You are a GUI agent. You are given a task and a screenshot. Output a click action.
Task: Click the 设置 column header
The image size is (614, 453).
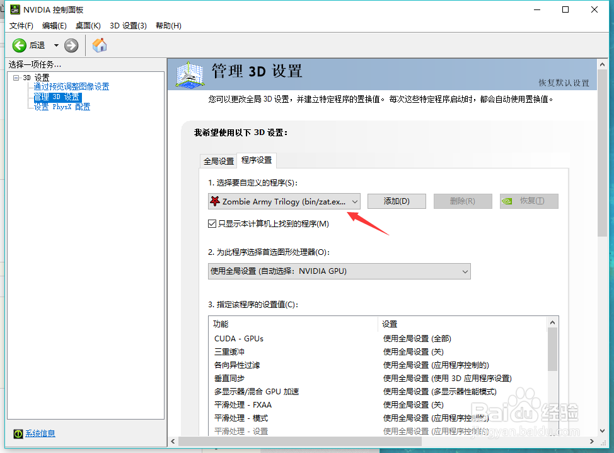[x=463, y=324]
